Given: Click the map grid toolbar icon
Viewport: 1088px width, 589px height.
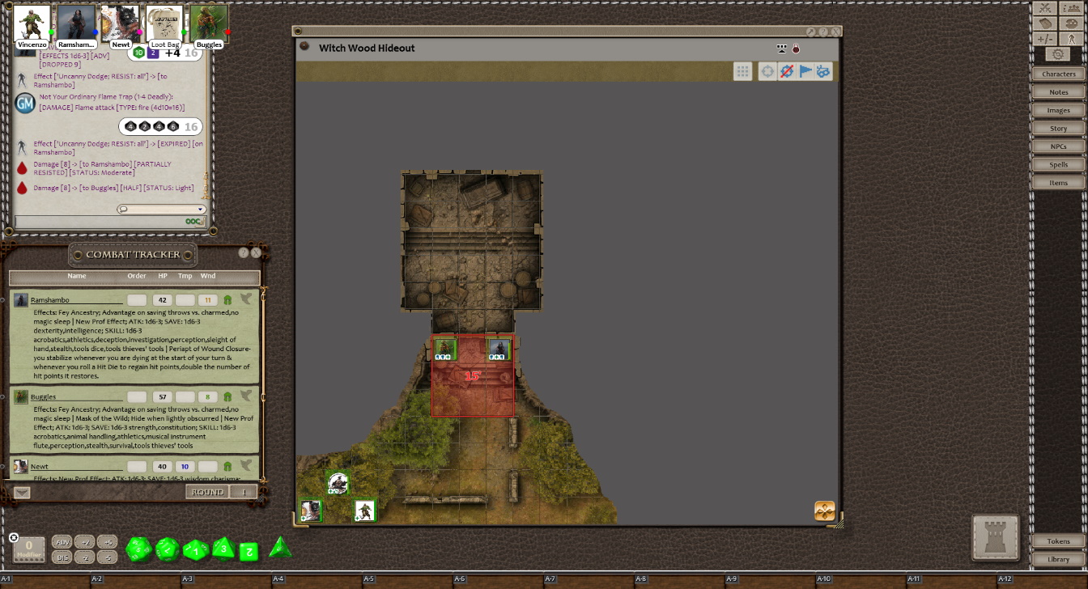Looking at the screenshot, I should pos(742,71).
